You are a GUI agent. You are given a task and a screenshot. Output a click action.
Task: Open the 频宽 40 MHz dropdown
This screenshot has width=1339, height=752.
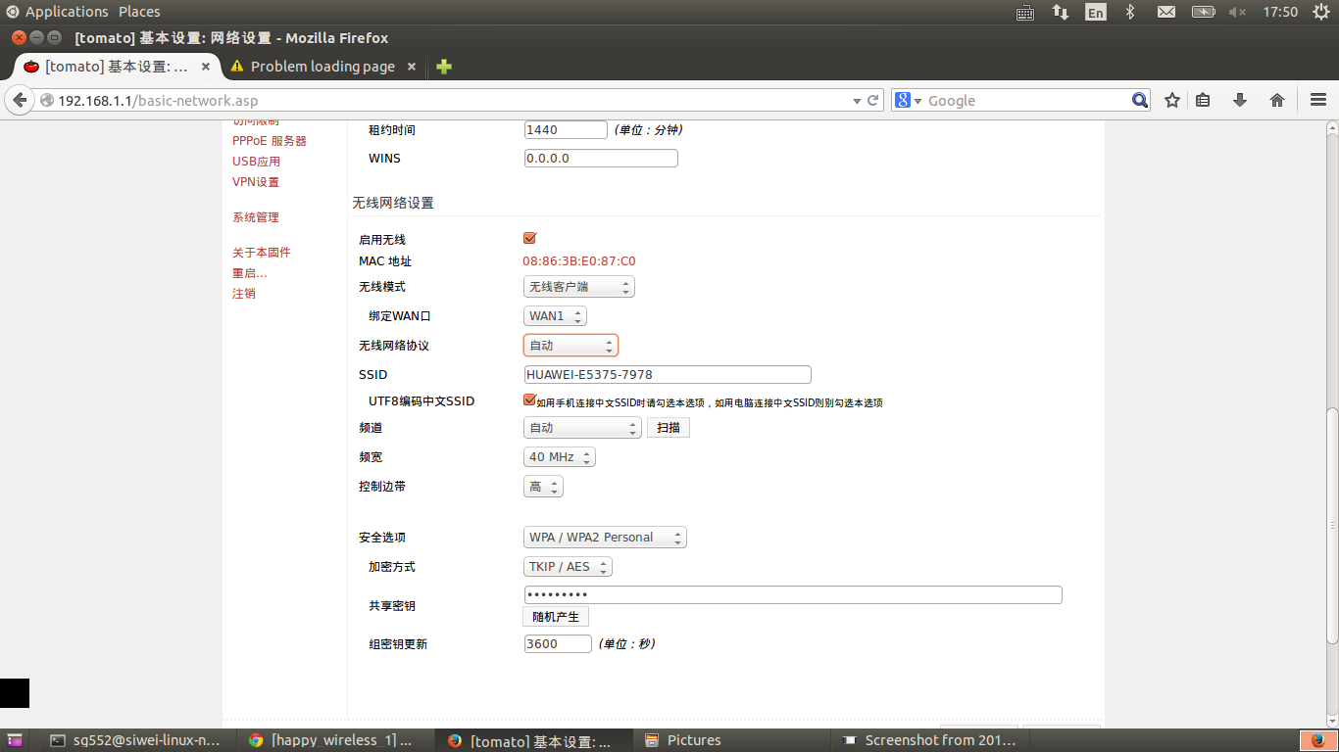559,456
